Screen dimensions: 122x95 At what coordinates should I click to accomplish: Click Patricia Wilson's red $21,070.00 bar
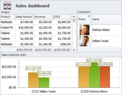[105, 77]
